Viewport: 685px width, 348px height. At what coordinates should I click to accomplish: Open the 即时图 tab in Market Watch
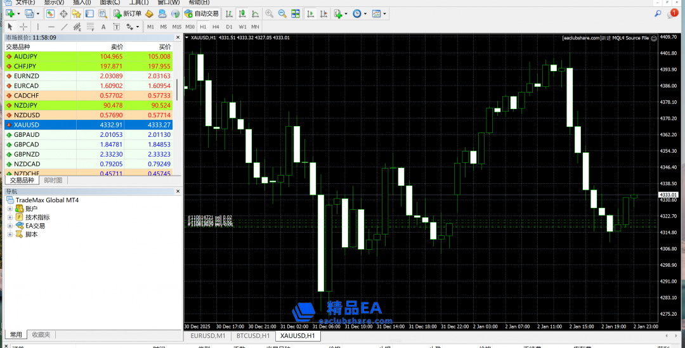(53, 181)
